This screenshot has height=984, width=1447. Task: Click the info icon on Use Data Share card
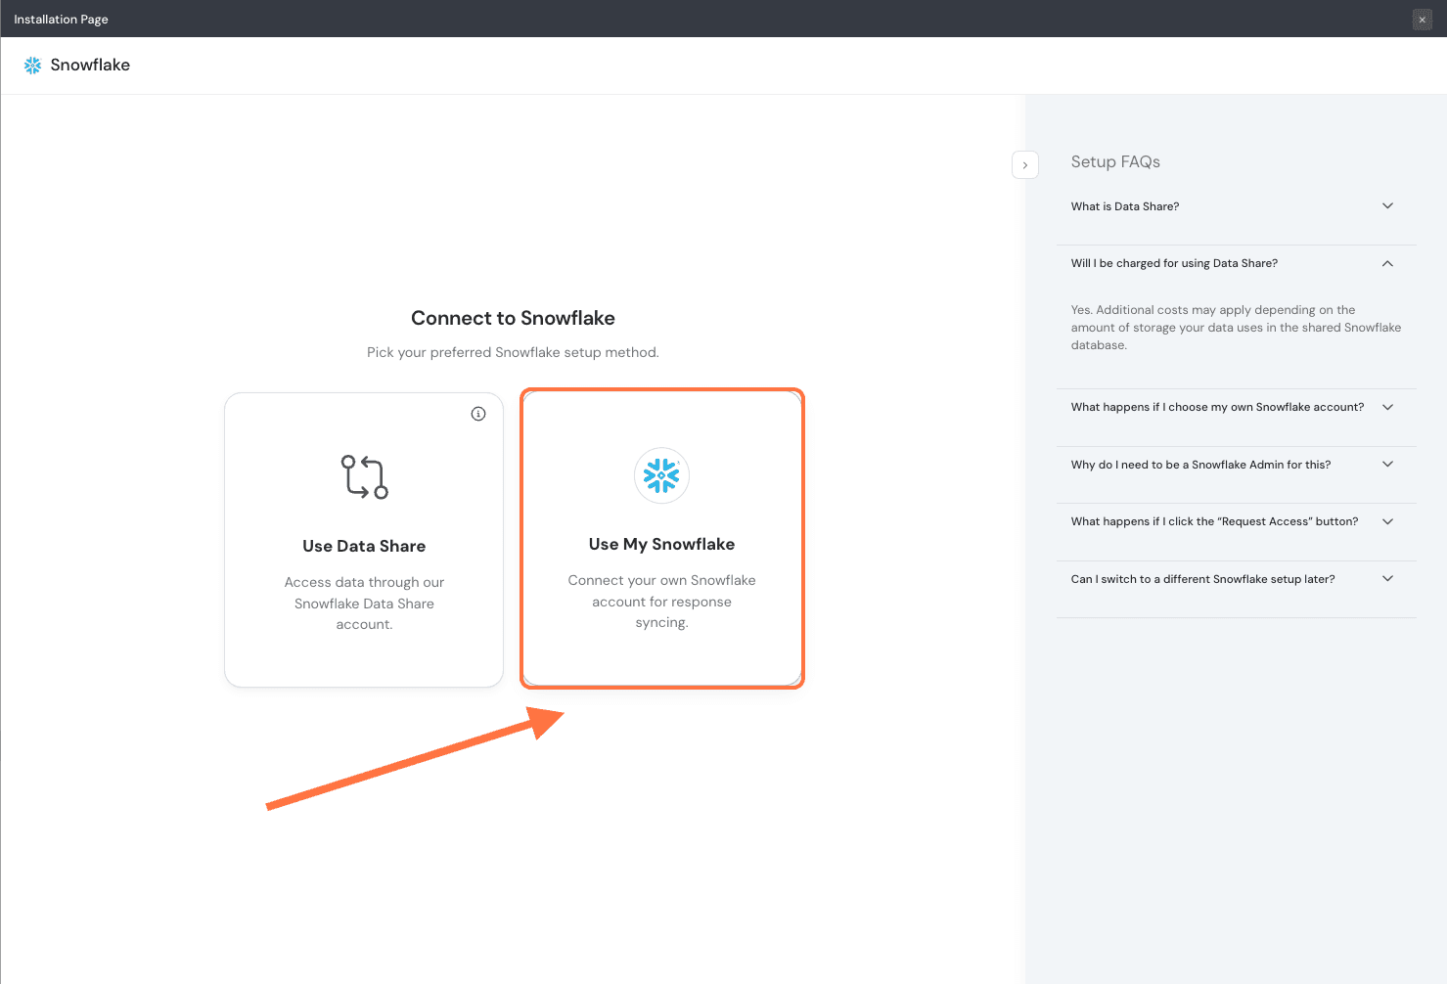click(478, 414)
